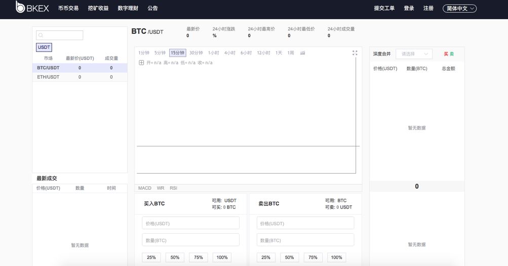
Task: Click the 买入BTC panel heading
Action: click(154, 204)
